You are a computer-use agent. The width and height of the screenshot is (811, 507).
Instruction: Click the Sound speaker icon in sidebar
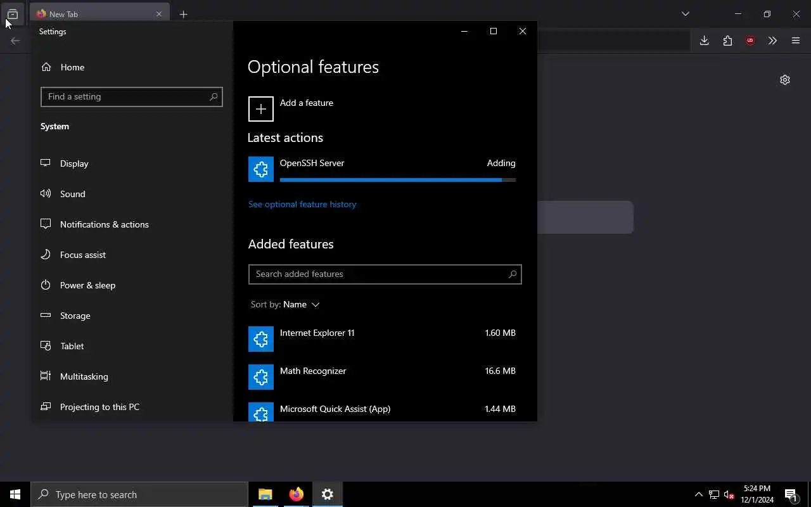[46, 193]
